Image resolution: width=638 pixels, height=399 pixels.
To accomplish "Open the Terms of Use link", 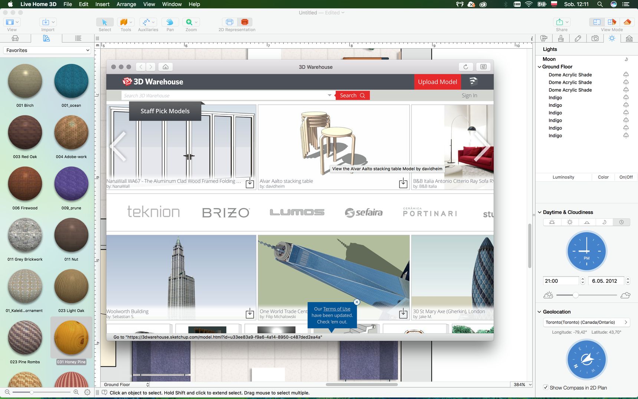I will coord(336,309).
